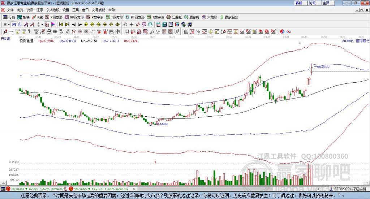The image size is (370, 199).
Task: Jump to last bar with skip-end arrow
Action: click(x=67, y=25)
